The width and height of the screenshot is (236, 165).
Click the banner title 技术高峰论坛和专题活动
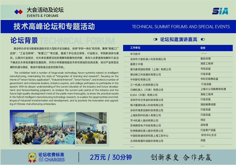(54, 27)
